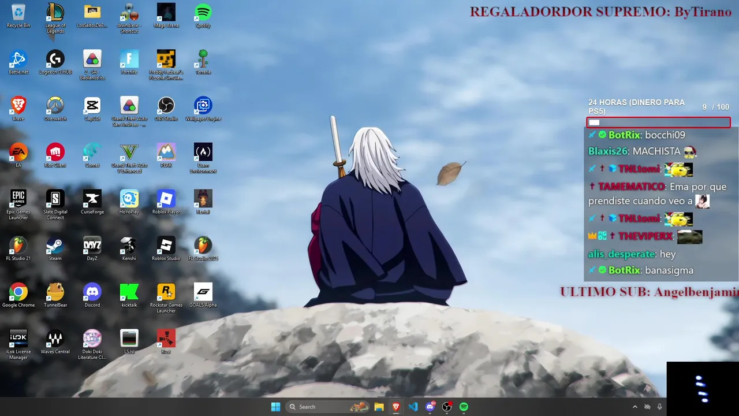This screenshot has width=739, height=416.
Task: Select the Grand Theft Auto San Andreas file
Action: [129, 112]
